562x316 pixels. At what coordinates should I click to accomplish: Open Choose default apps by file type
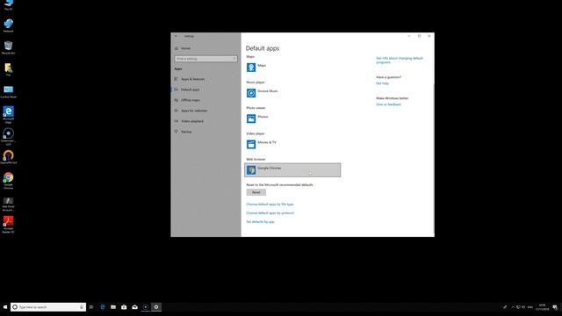270,205
